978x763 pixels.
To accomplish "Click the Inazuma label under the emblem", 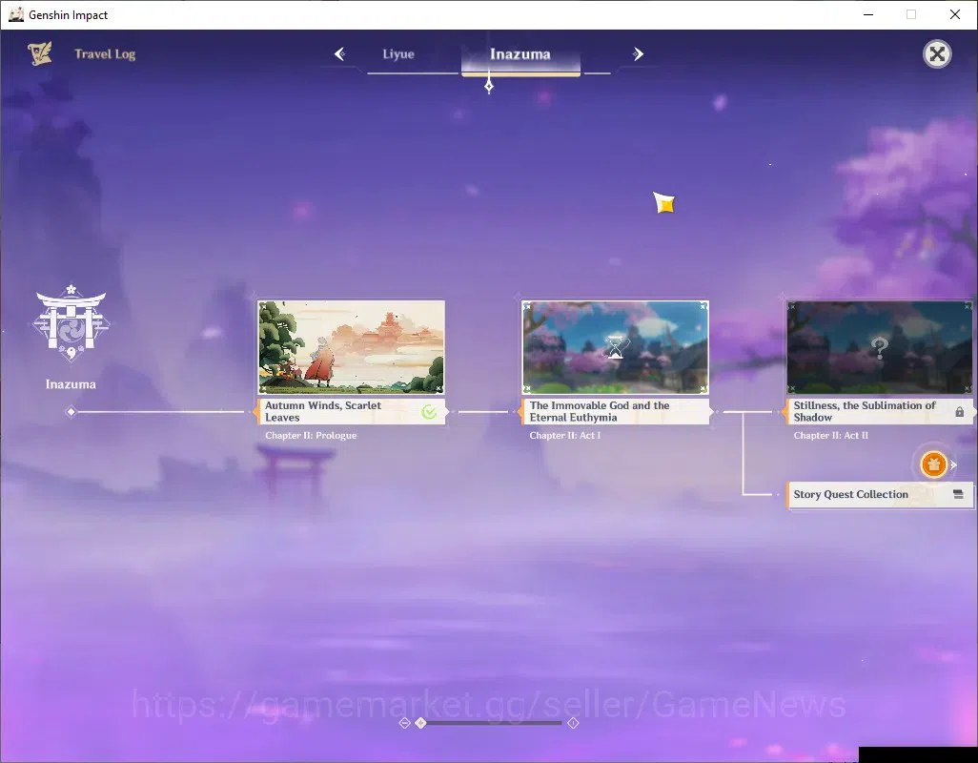I will coord(71,384).
